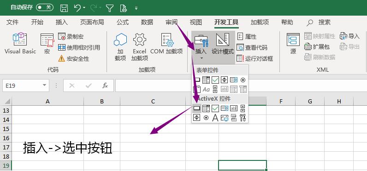Image resolution: width=367 pixels, height=171 pixels.
Task: Toggle 使用相对引用 relative references
Action: 79,48
